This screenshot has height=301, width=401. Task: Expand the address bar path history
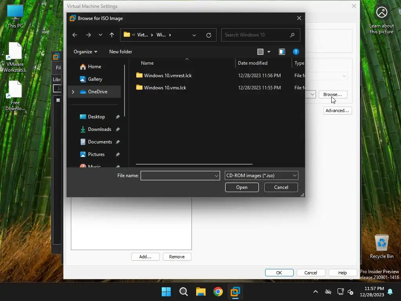click(x=194, y=35)
